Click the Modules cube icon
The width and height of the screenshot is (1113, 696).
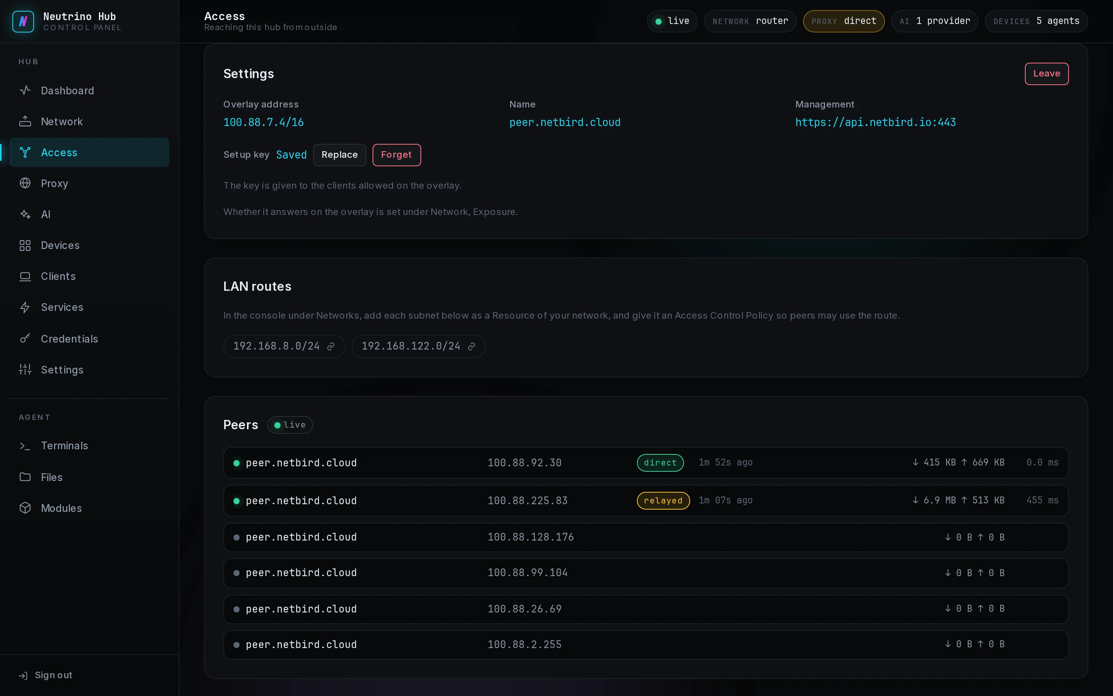click(x=25, y=508)
